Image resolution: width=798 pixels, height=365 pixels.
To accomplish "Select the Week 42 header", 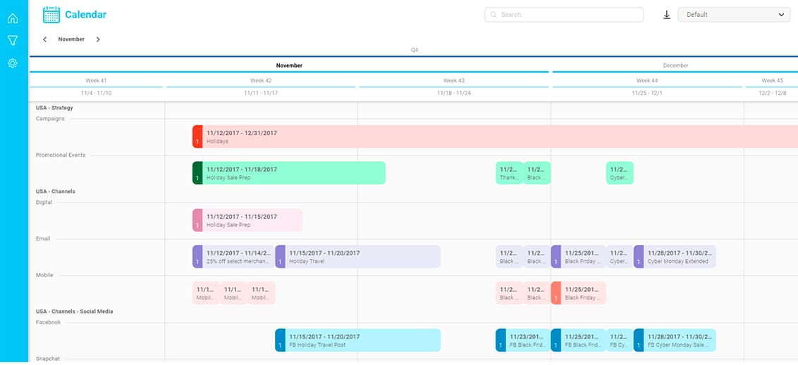I will (261, 81).
